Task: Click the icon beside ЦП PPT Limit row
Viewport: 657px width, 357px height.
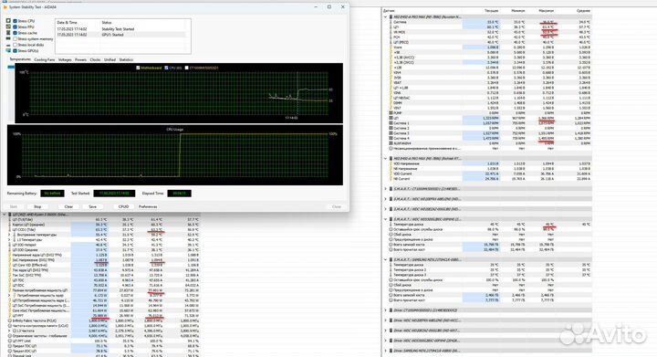Action: coord(10,341)
